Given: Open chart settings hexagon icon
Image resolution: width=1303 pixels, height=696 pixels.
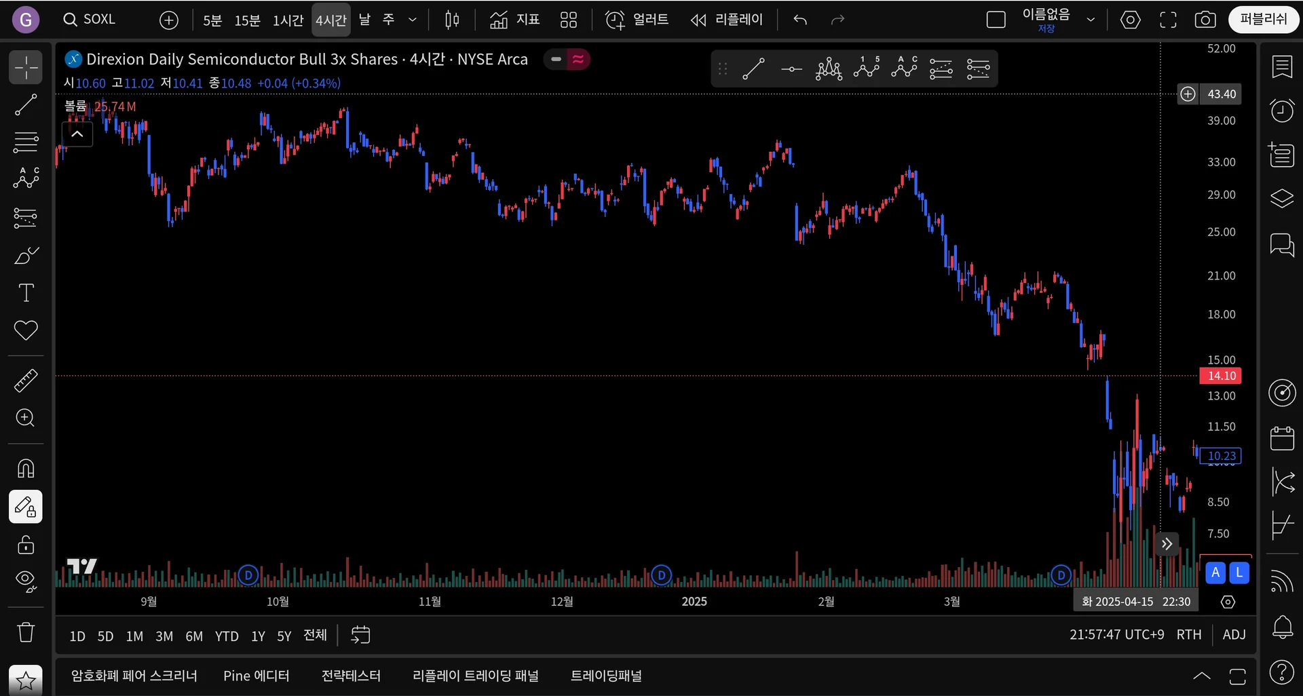Looking at the screenshot, I should coord(1130,20).
